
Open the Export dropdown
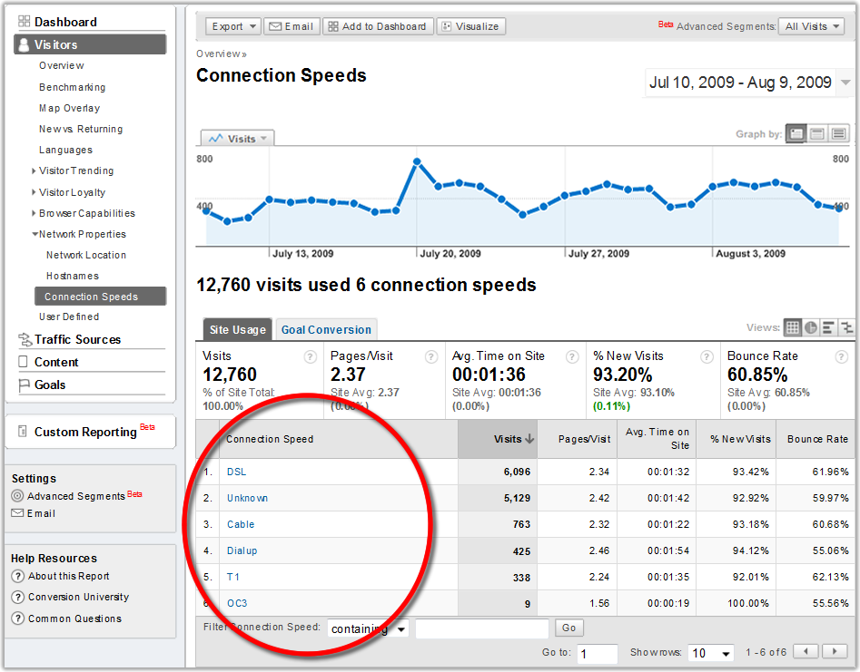click(x=232, y=26)
